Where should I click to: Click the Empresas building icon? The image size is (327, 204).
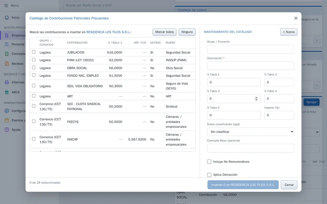(x=7, y=35)
